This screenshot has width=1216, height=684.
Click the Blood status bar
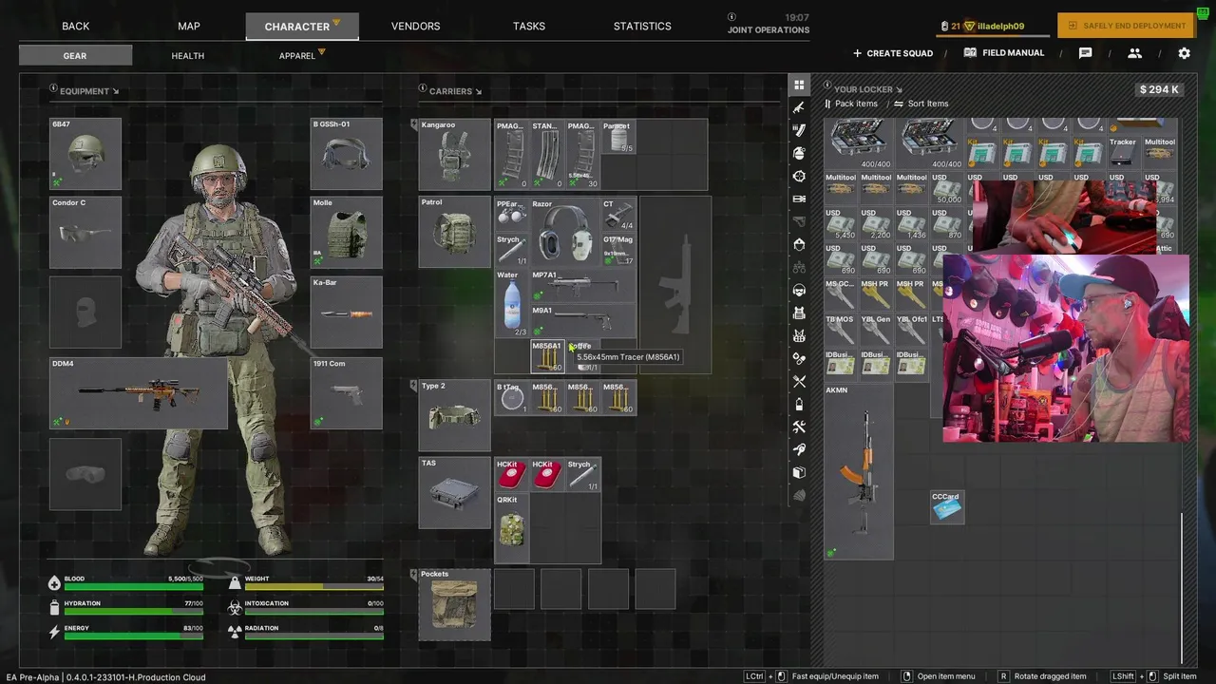click(133, 586)
